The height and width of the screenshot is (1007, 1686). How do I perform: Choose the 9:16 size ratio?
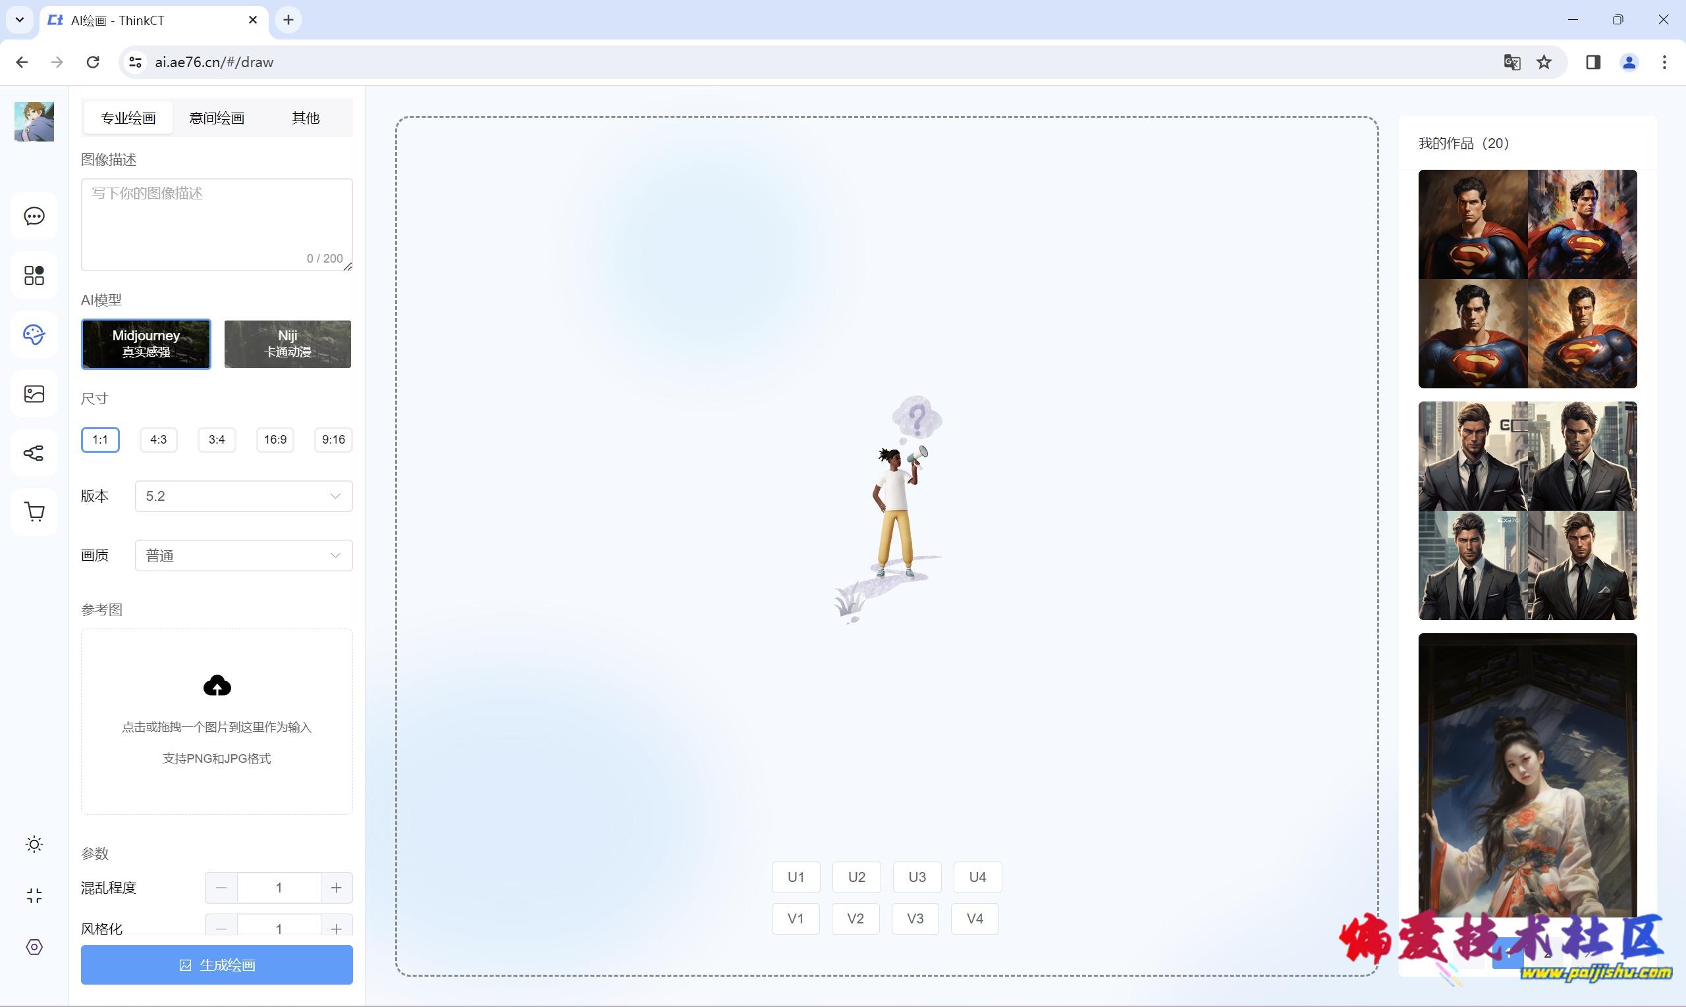333,440
